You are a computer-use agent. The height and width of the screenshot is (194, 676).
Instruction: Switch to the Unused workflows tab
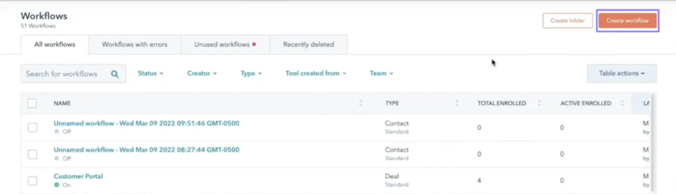(x=225, y=45)
